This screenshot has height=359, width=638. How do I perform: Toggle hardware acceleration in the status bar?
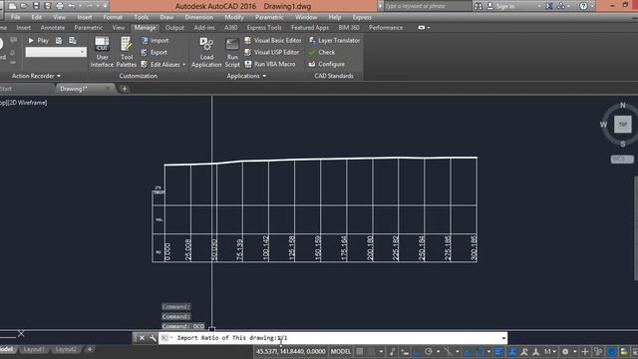[x=611, y=351]
